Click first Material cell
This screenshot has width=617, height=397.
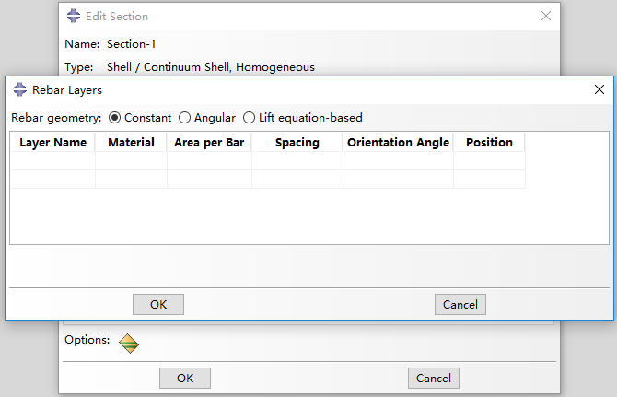click(x=131, y=161)
